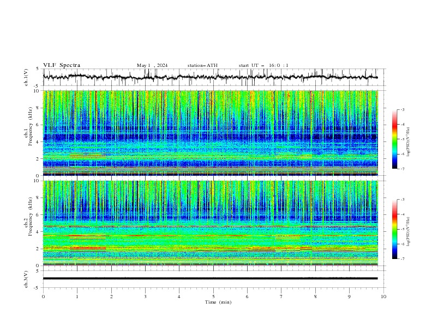Click "6" on ch.1 frequency axis
The width and height of the screenshot is (432, 333).
tap(38, 125)
